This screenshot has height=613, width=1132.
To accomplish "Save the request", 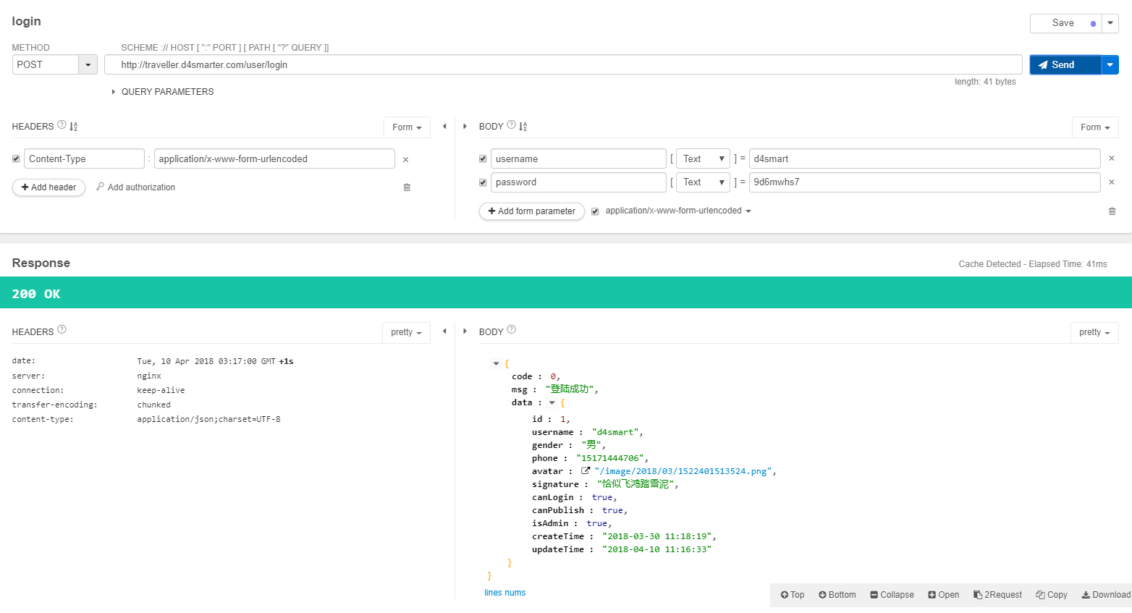I will pos(1066,23).
